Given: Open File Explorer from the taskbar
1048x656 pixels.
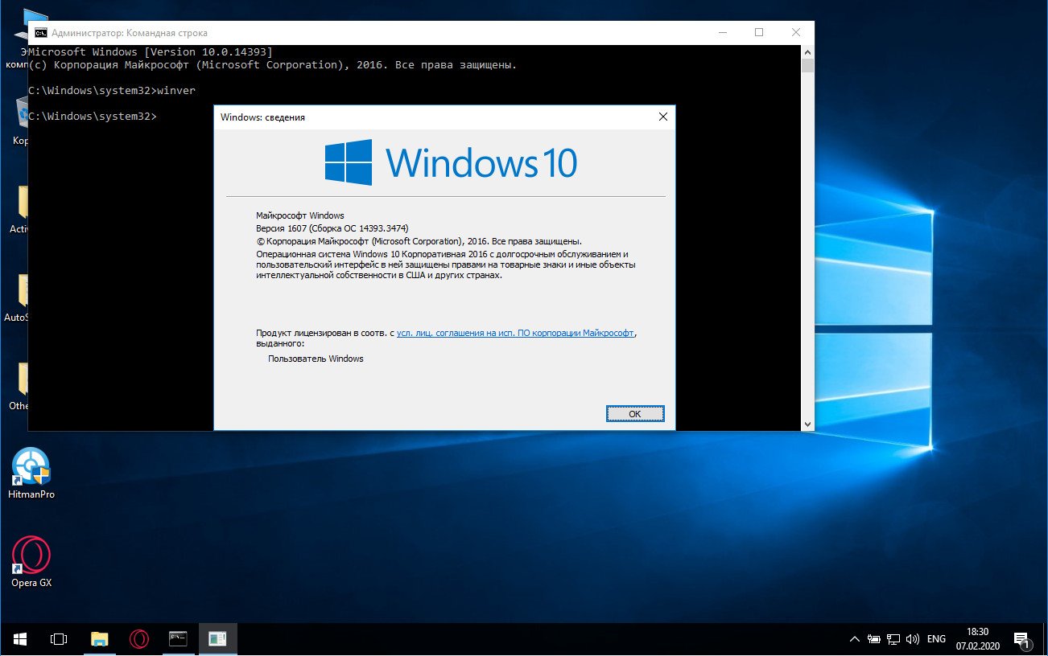Looking at the screenshot, I should point(99,639).
